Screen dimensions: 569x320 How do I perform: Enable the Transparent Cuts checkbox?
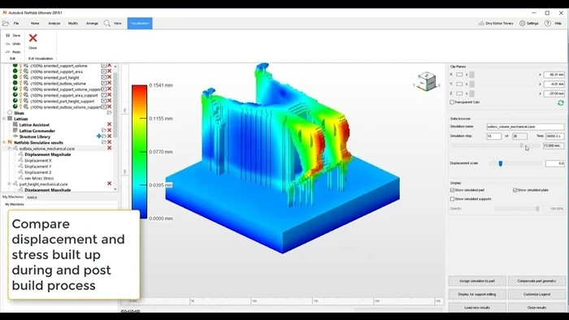click(x=452, y=102)
